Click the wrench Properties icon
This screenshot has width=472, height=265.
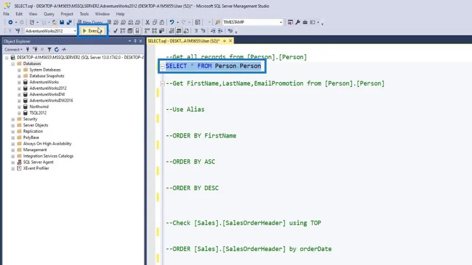[x=298, y=22]
